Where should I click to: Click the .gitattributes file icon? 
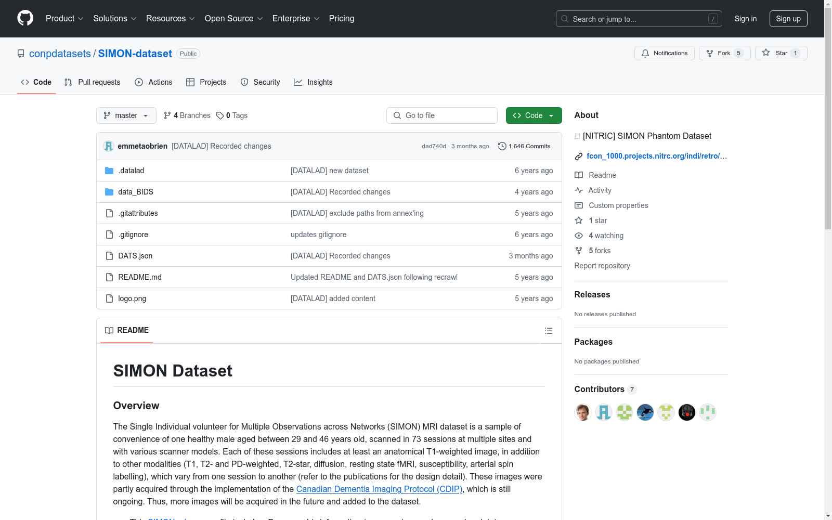(109, 213)
